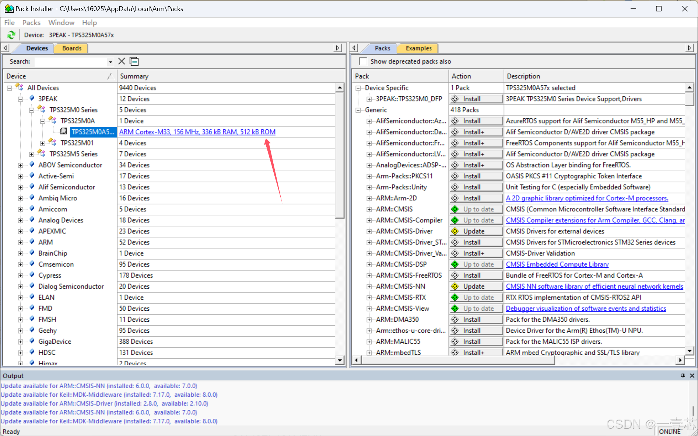The height and width of the screenshot is (436, 698).
Task: Click the green status icon for ARM::CMSIS
Action: pyautogui.click(x=455, y=209)
